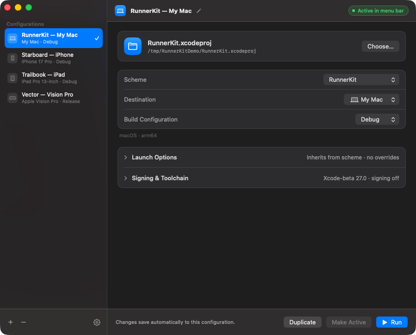Open the Build Configuration dropdown showing Debug

click(377, 119)
